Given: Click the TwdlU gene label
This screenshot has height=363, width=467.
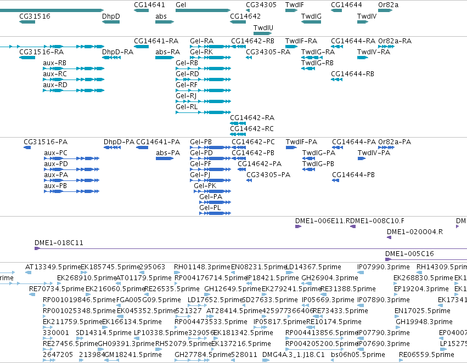Looking at the screenshot, I should 263,27.
